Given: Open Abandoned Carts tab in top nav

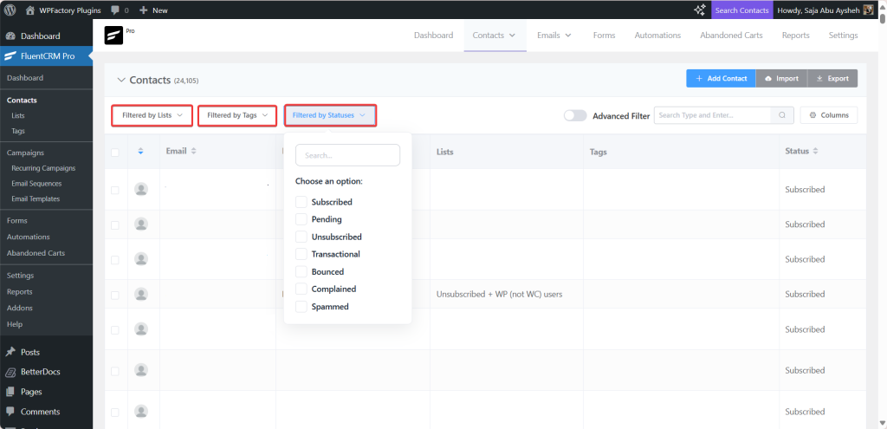Looking at the screenshot, I should coord(731,35).
